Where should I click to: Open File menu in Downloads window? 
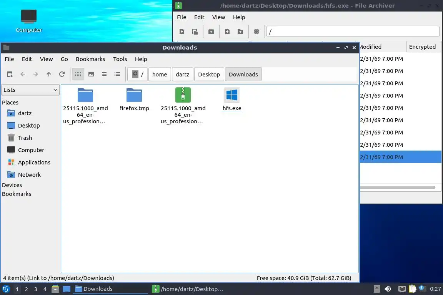(9, 59)
